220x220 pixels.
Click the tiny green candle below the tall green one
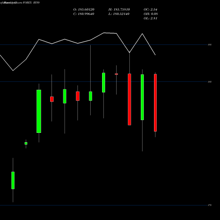pyautogui.click(x=26, y=143)
